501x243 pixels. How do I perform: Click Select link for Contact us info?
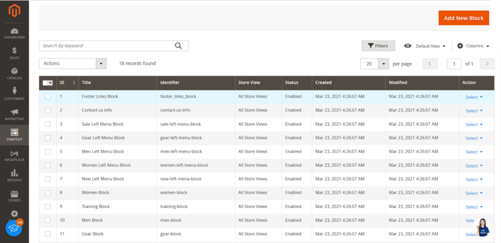tap(474, 111)
